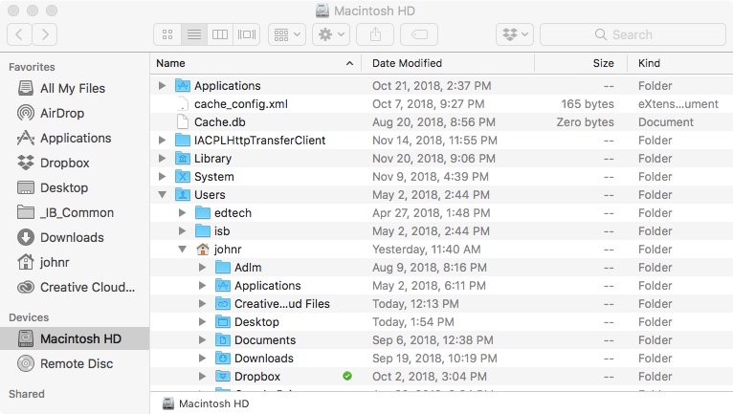
Task: Sort by the Date Modified column
Action: (x=407, y=63)
